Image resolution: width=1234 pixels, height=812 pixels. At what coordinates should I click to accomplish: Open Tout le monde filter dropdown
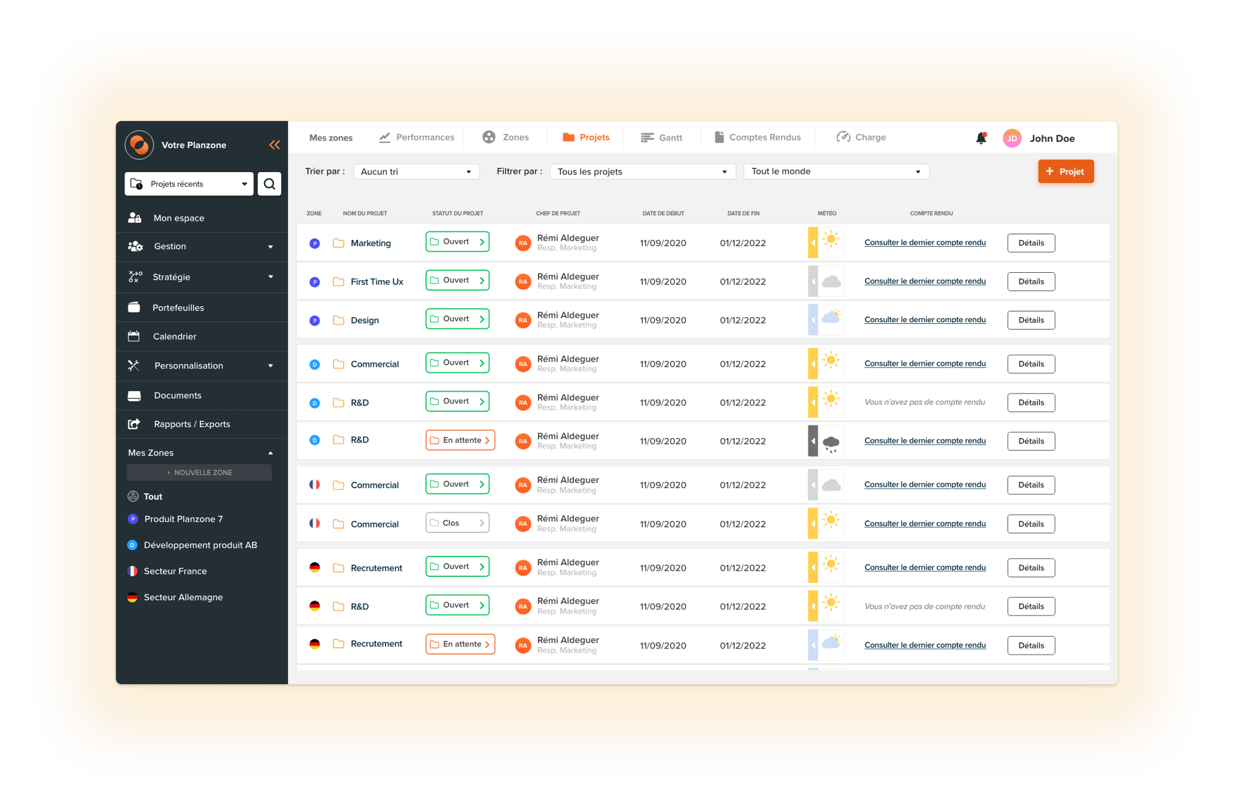[836, 172]
